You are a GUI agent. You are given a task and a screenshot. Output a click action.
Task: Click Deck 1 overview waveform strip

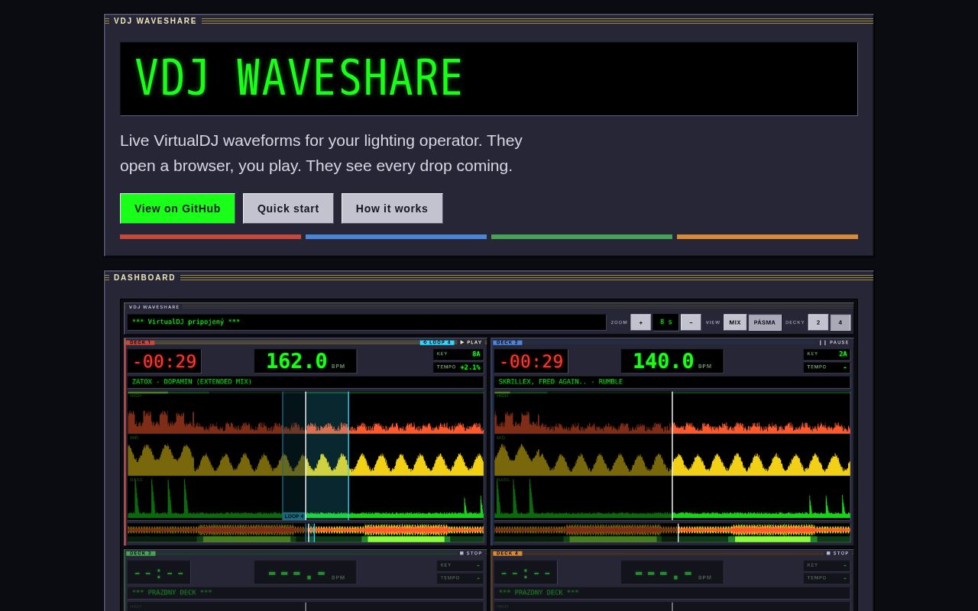[x=306, y=532]
